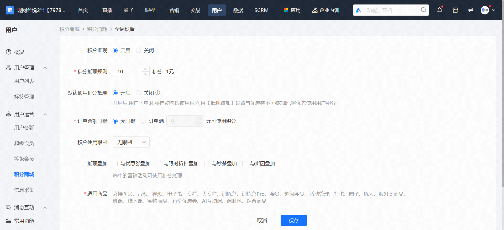This screenshot has height=230, width=504.
Task: Click the 消息互动 chat icon
Action: point(9,207)
